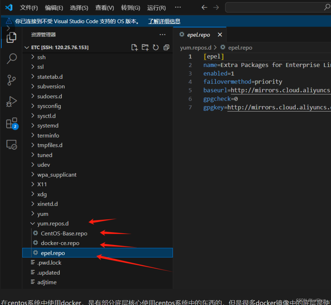Click the 了解详细信息 link
Image resolution: width=331 pixels, height=305 pixels.
pos(164,21)
